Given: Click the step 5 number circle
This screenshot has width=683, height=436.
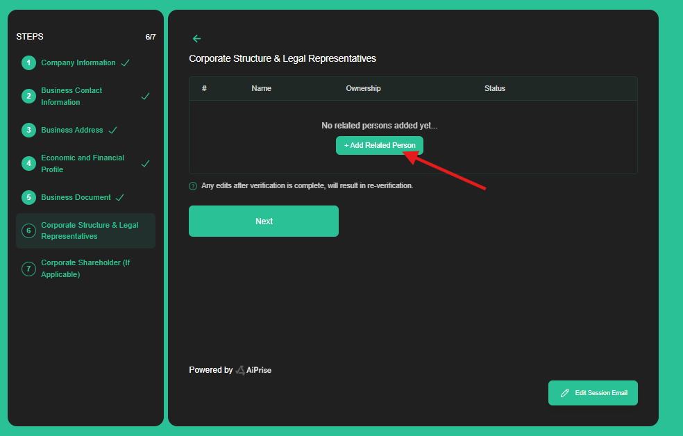Looking at the screenshot, I should (x=28, y=197).
